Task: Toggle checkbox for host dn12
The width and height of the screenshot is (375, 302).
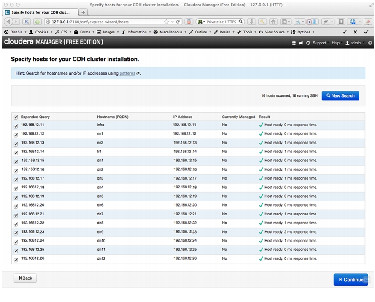Action: point(16,260)
